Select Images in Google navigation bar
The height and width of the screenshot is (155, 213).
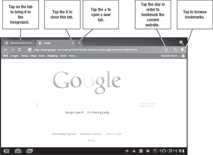click(x=14, y=56)
